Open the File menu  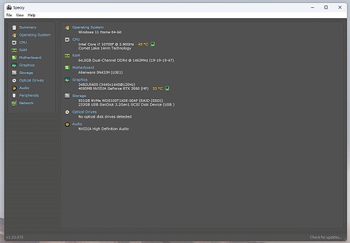(9, 15)
